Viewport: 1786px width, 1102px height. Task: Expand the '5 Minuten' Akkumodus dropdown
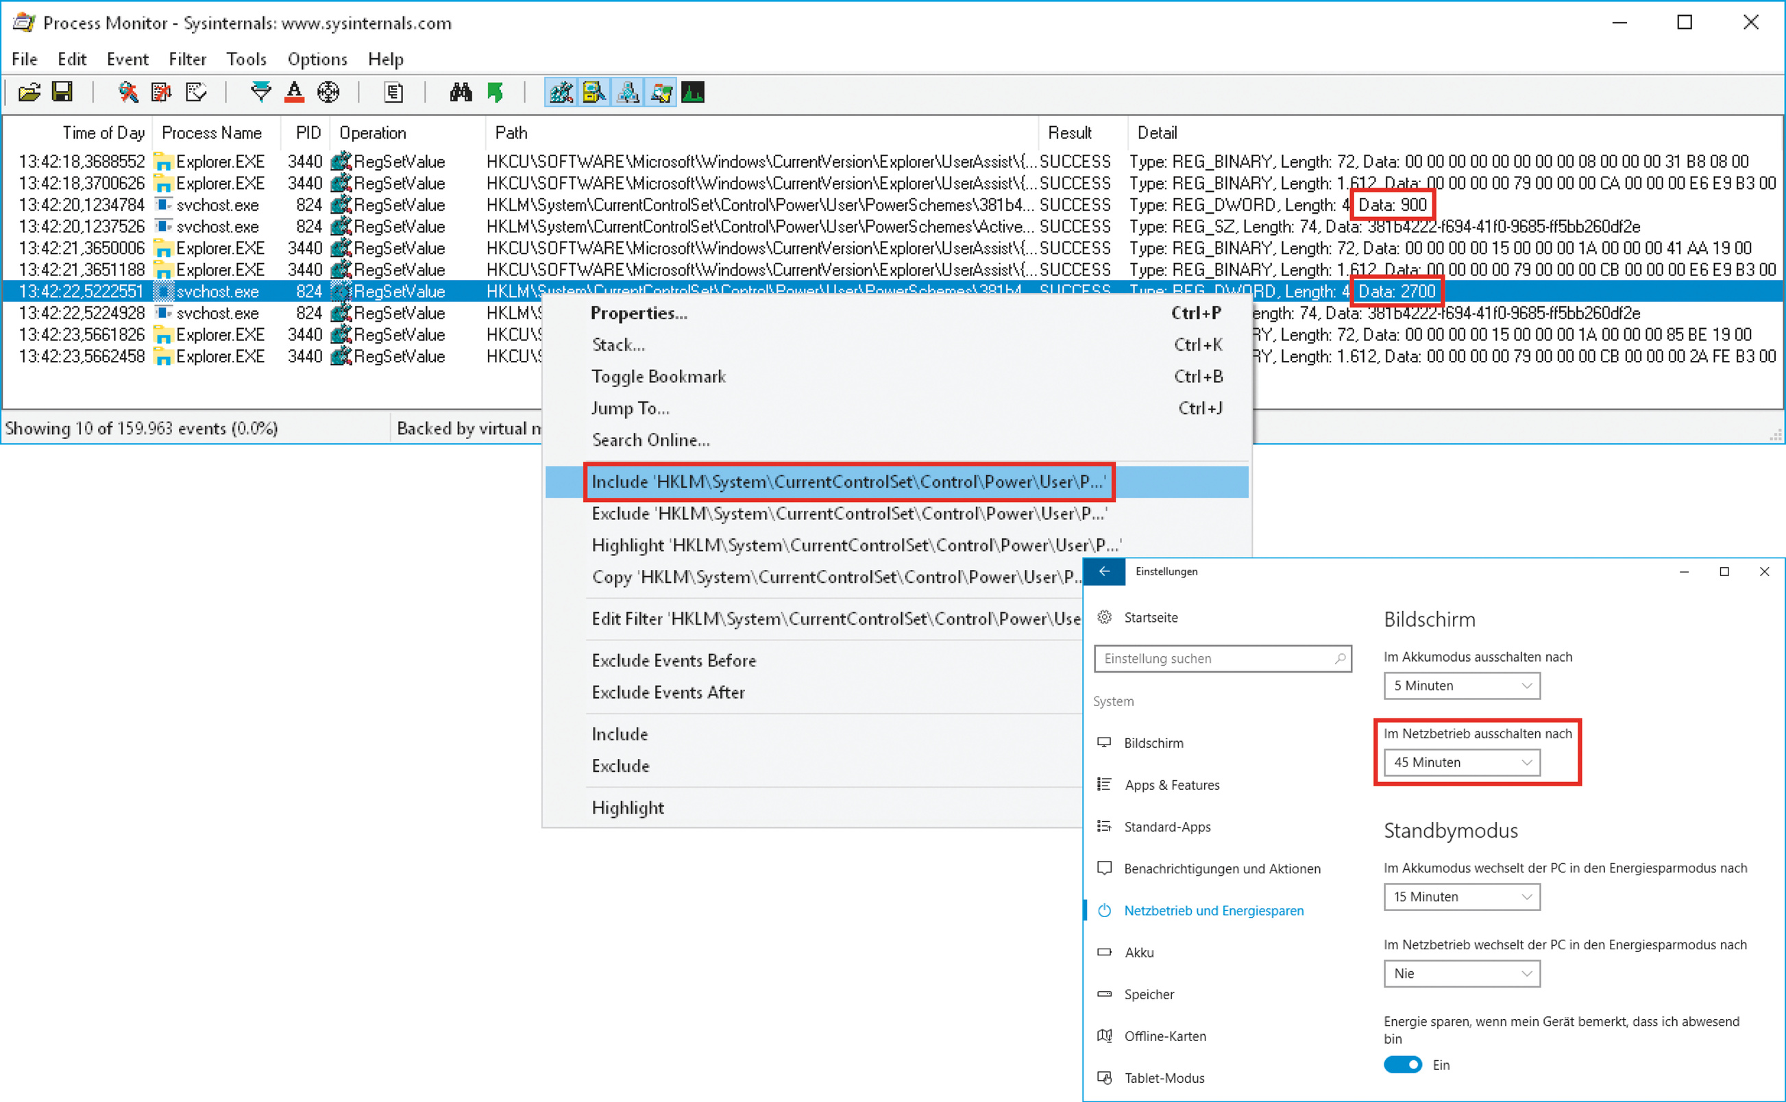point(1461,686)
